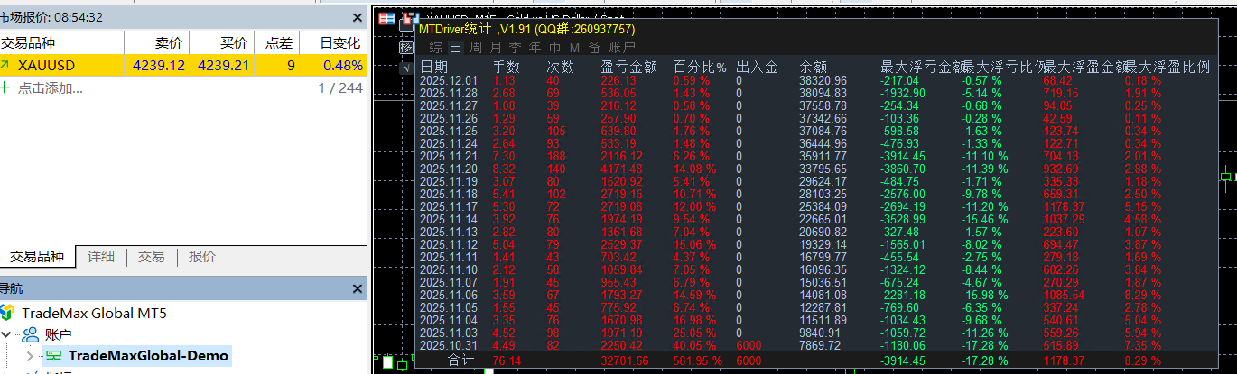
Task: Click the 交易品种 column header
Action: click(x=62, y=42)
